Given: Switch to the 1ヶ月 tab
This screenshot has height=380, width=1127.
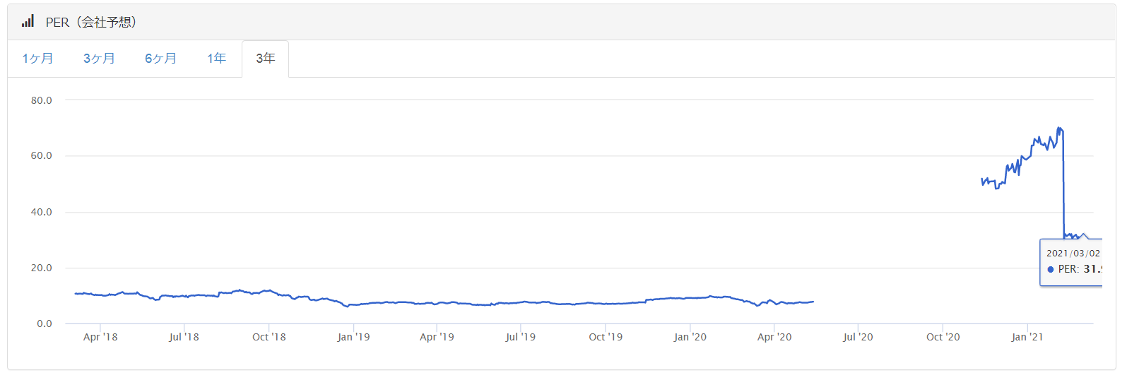Looking at the screenshot, I should 37,59.
